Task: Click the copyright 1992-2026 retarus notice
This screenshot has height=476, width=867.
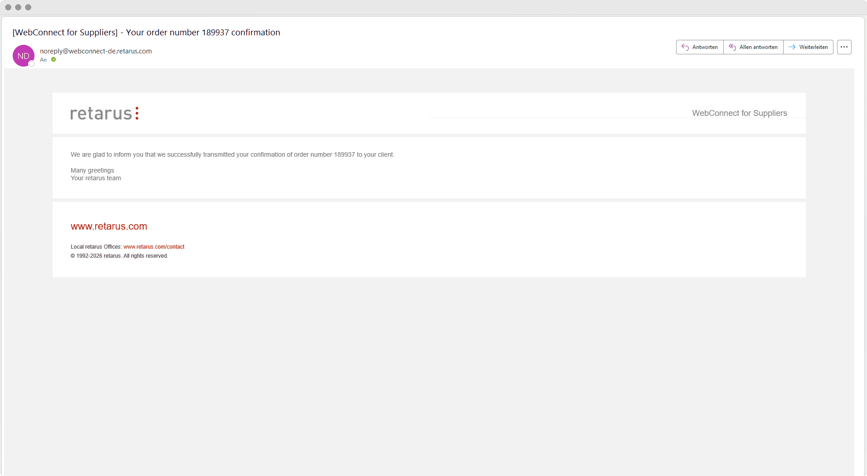Action: tap(119, 256)
